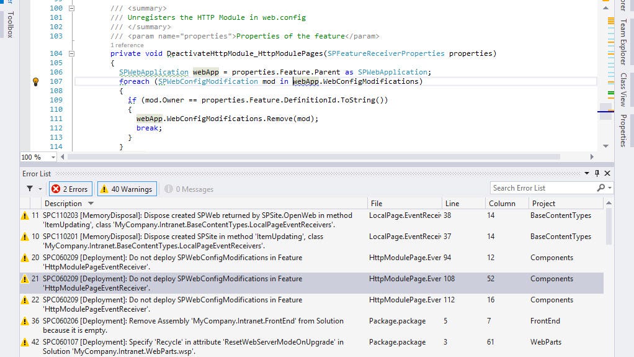Toggle the 40 Warnings filter
Image resolution: width=634 pixels, height=357 pixels.
[x=127, y=189]
